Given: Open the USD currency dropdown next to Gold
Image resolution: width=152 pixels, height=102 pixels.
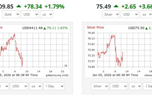Looking at the screenshot, I should point(30,14).
